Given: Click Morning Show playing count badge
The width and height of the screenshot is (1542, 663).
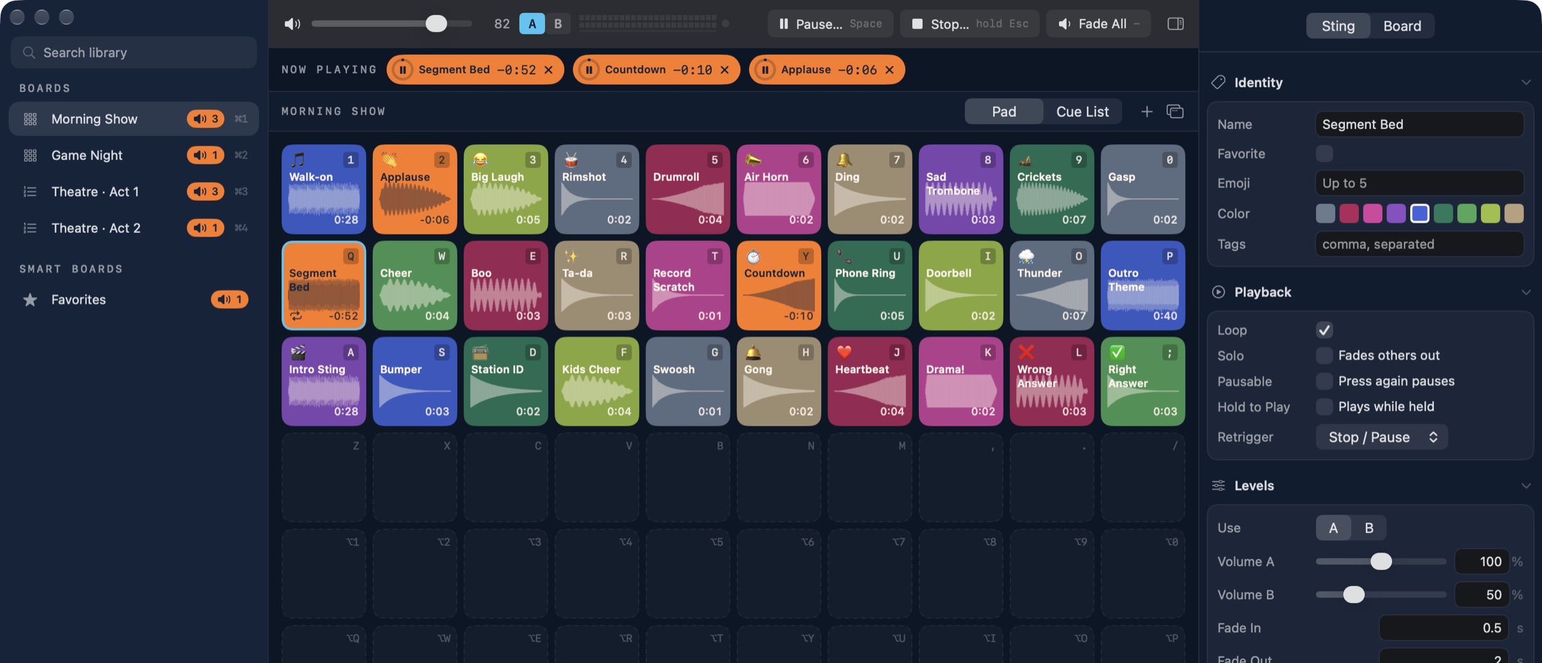Looking at the screenshot, I should point(206,119).
